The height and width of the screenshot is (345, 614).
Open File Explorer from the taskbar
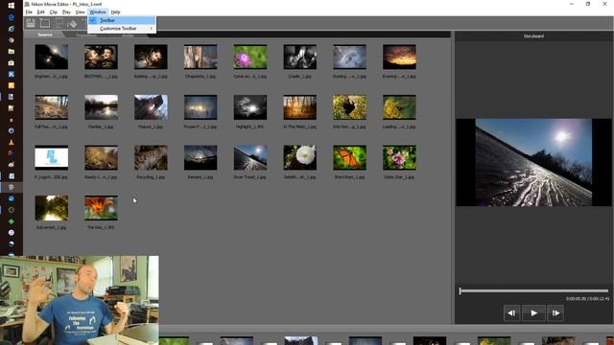[12, 51]
